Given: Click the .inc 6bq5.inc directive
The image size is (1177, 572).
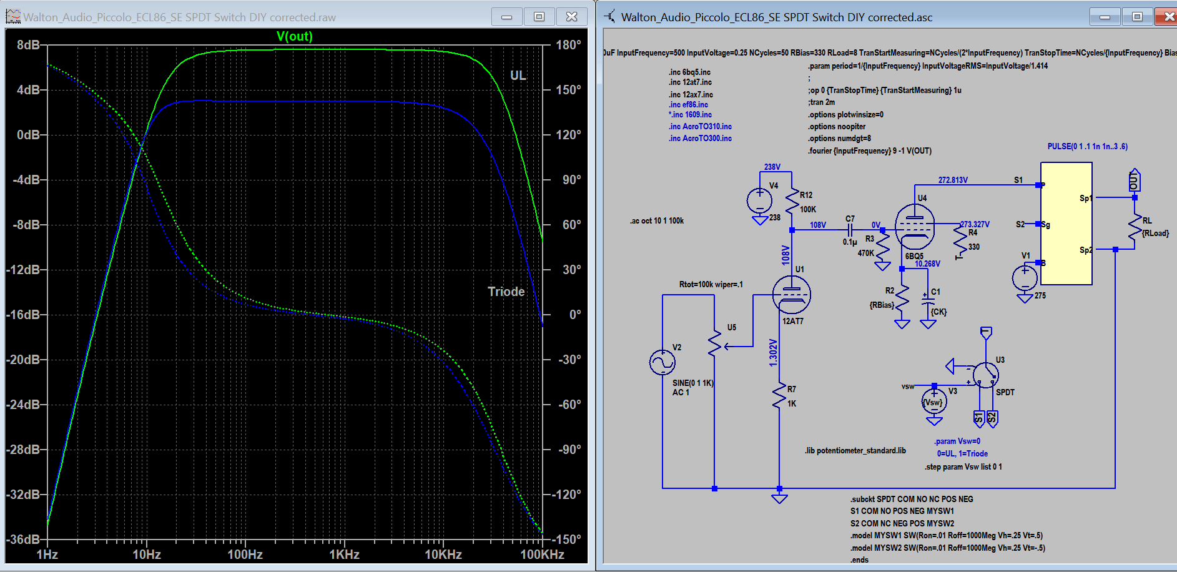Looking at the screenshot, I should tap(690, 72).
